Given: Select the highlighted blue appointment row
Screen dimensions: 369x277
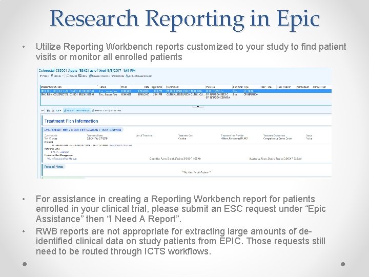Looking at the screenshot, I should 186,91.
